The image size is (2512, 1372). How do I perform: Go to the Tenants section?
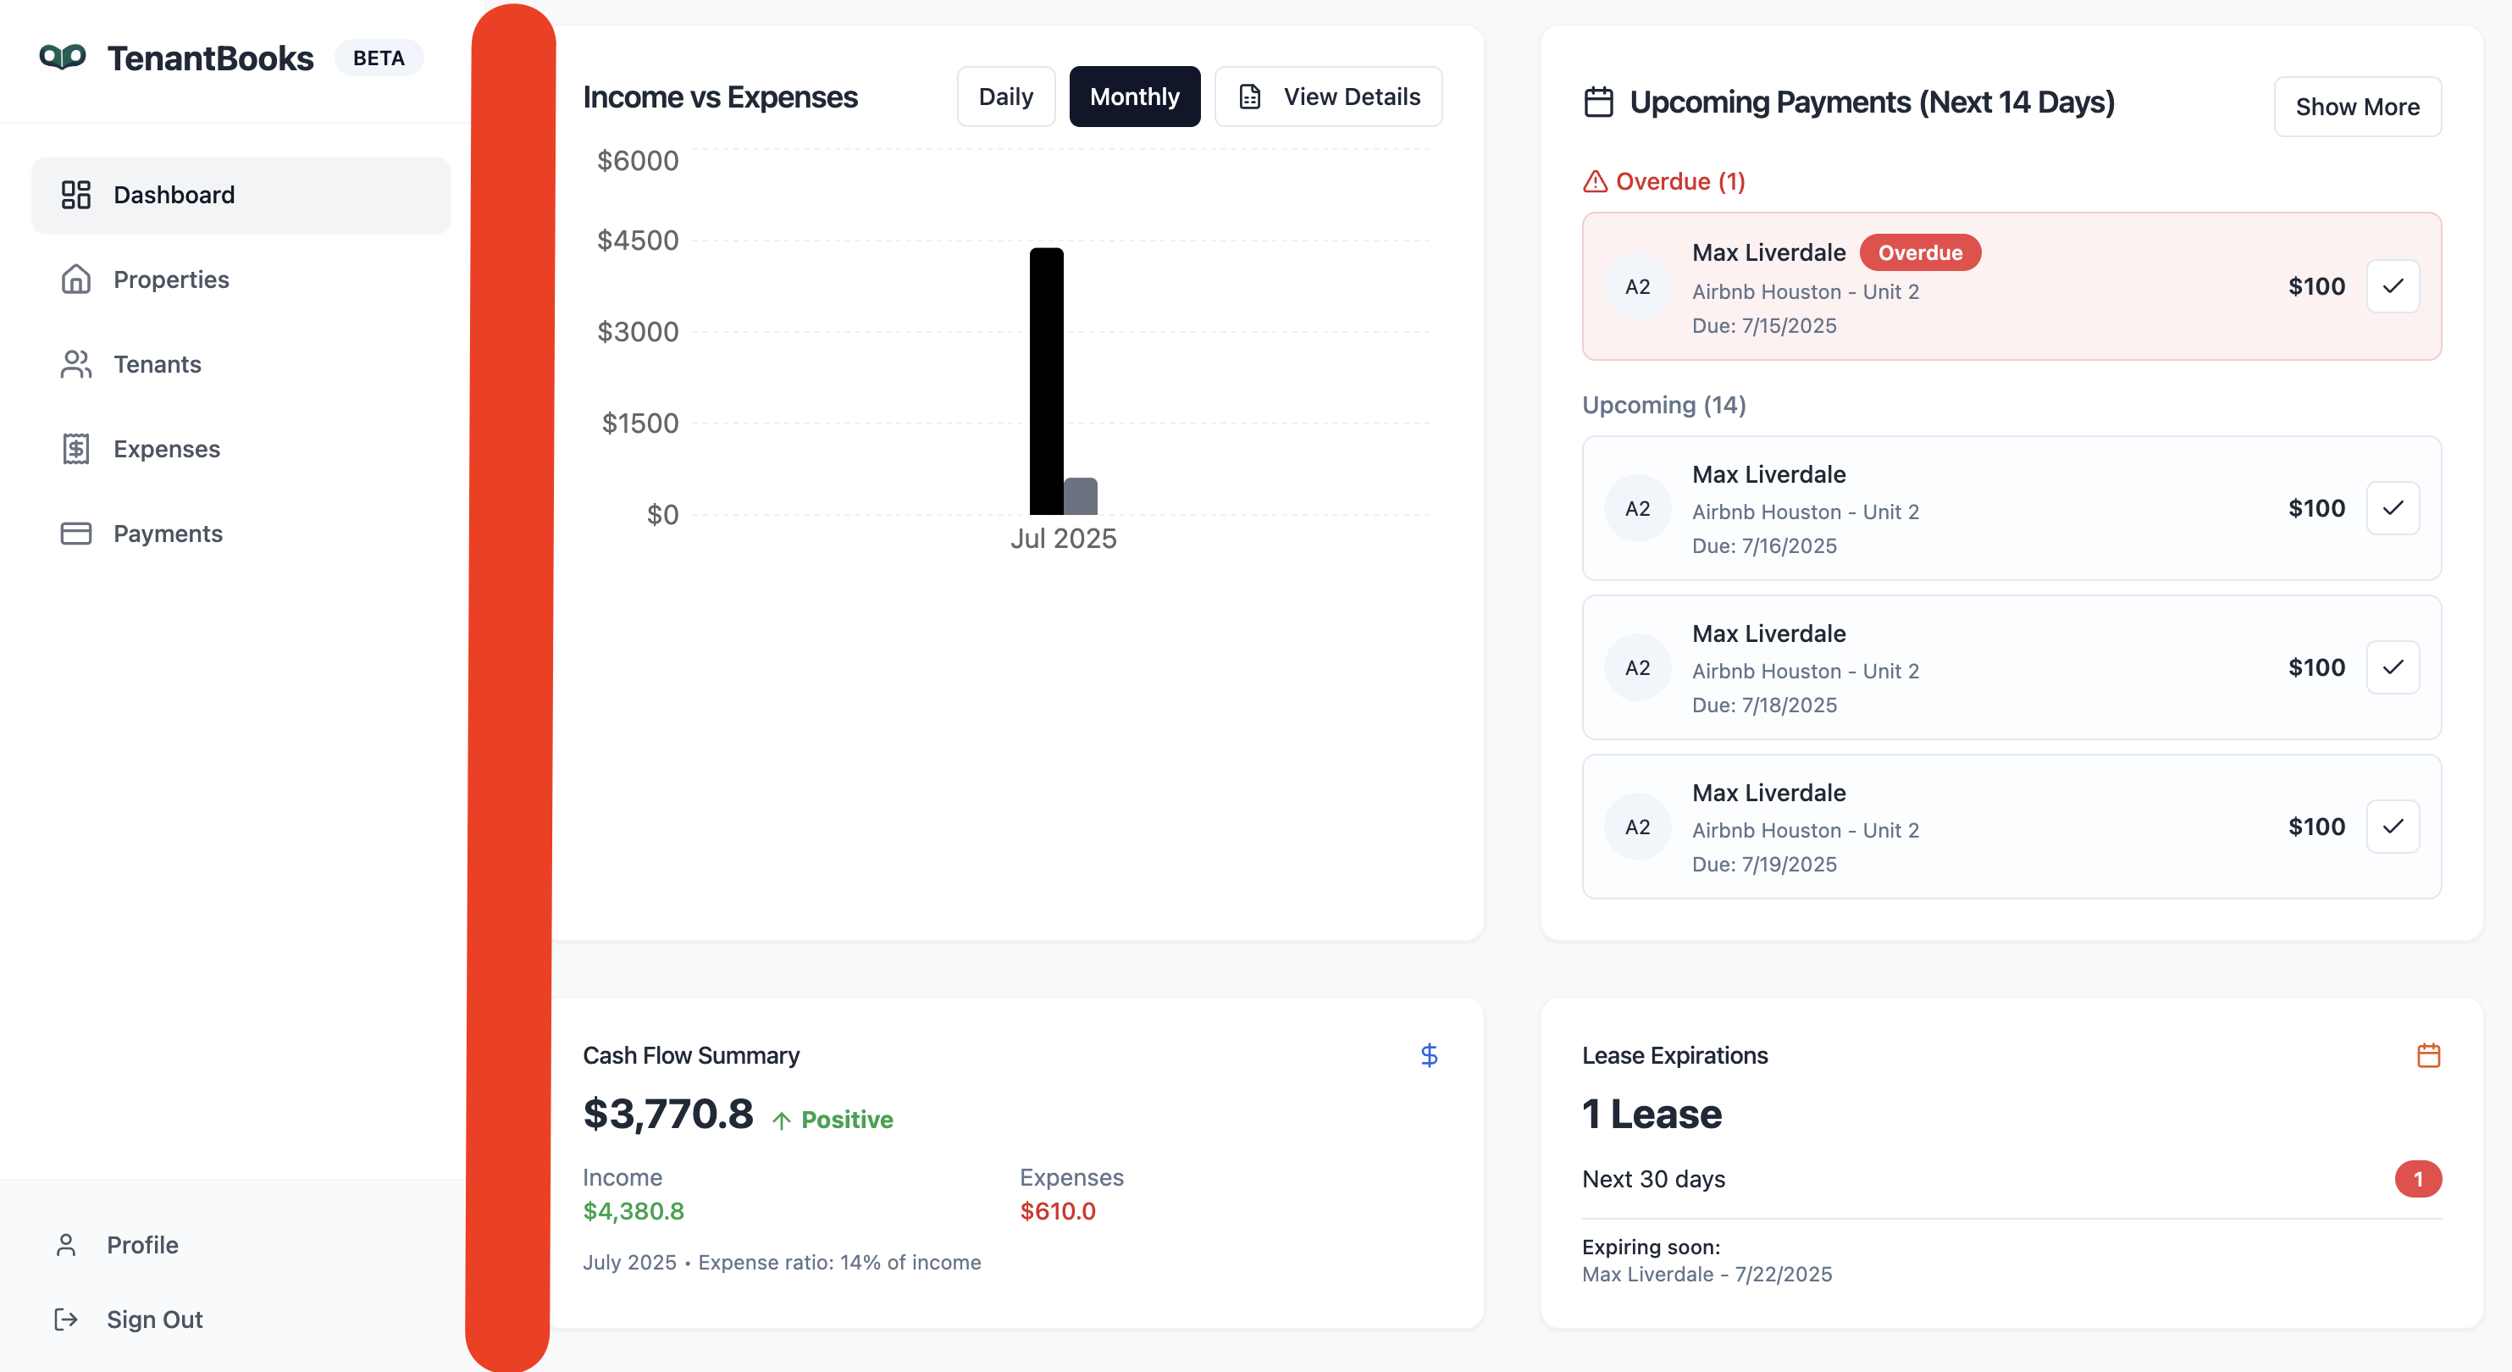coord(157,365)
